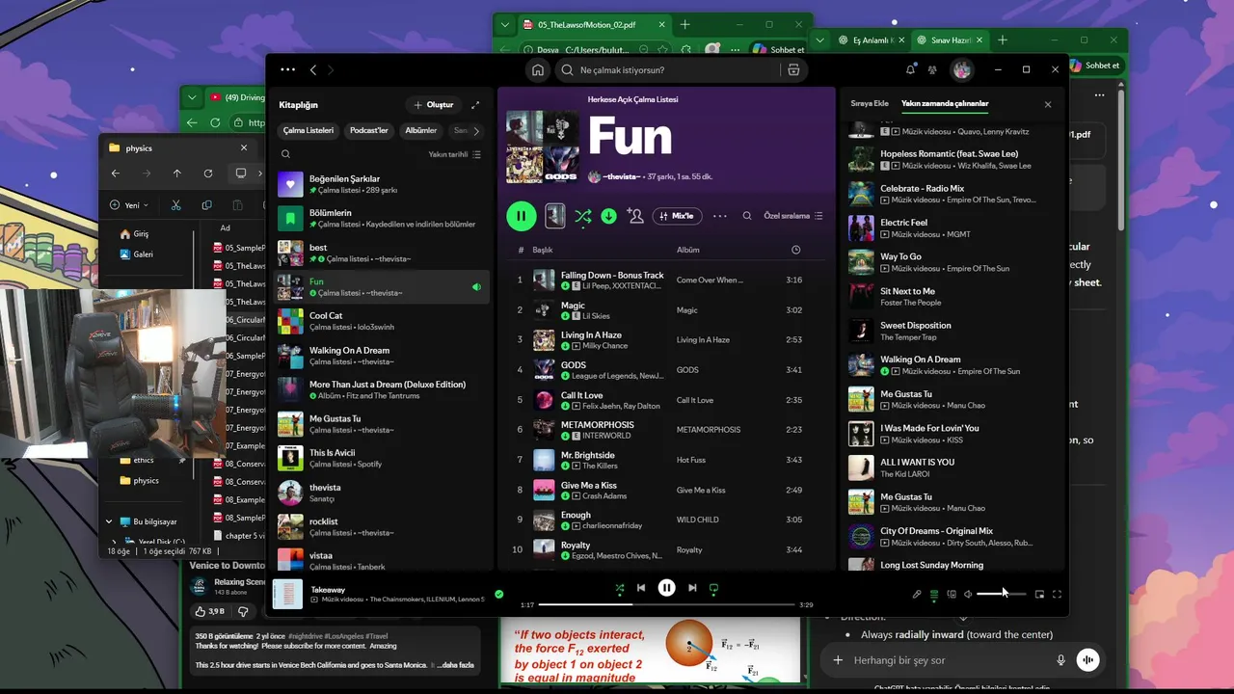Image resolution: width=1234 pixels, height=694 pixels.
Task: Pause playback in the bottom player bar
Action: (x=666, y=588)
